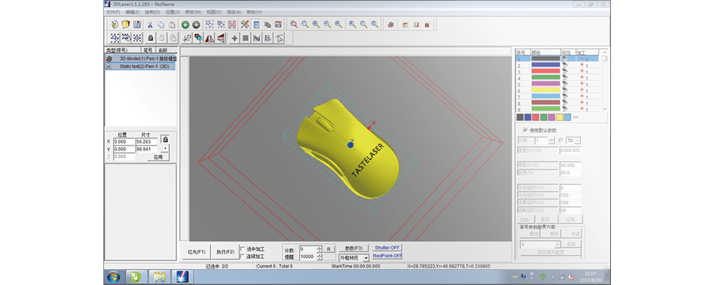715x285 pixels.
Task: Open the 设置(S) menu
Action: 172,12
